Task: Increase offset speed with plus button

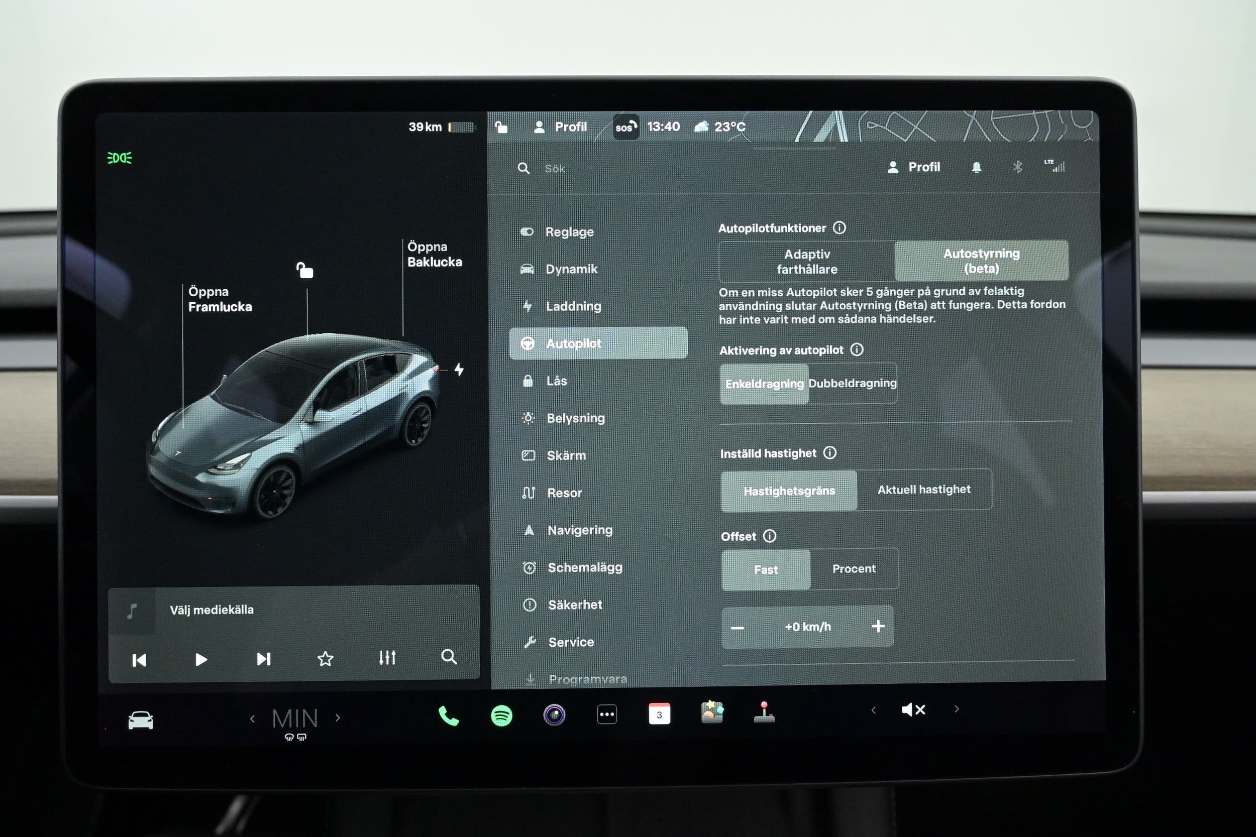Action: pos(878,626)
